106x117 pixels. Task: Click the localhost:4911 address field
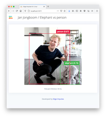pos(43,11)
